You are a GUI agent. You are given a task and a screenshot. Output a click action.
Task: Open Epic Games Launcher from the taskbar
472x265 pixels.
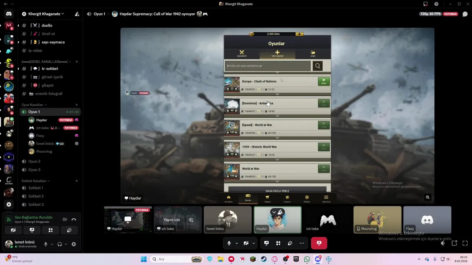point(296,259)
